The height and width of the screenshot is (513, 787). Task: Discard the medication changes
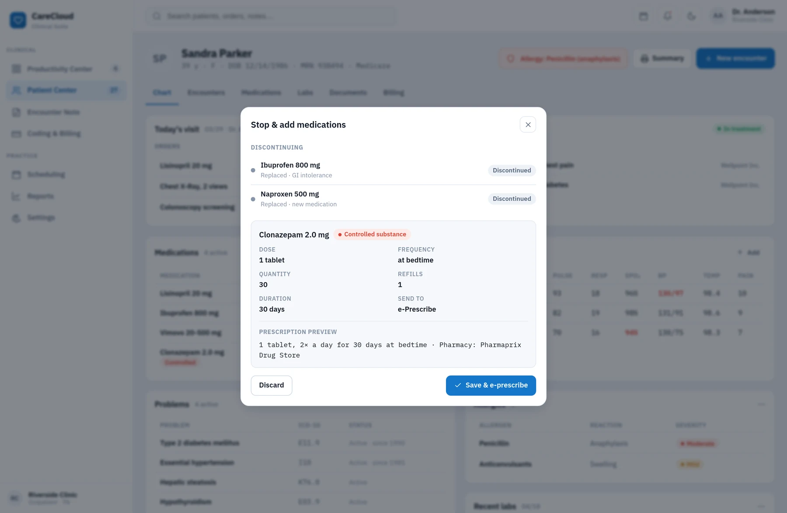click(272, 385)
